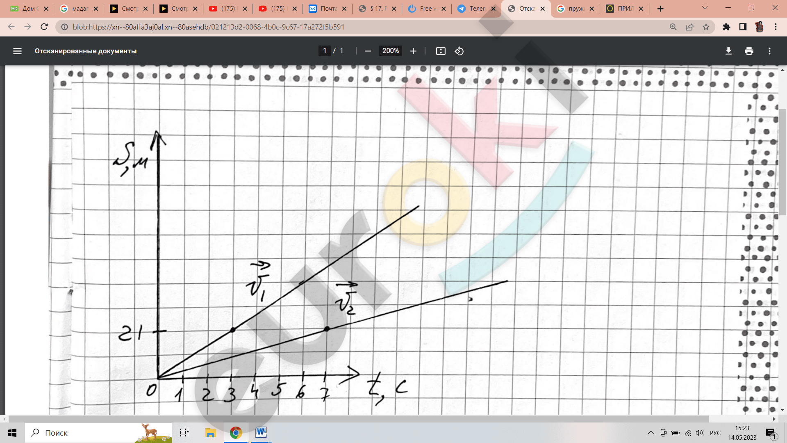Viewport: 787px width, 443px height.
Task: Open File Explorer from taskbar
Action: click(210, 433)
